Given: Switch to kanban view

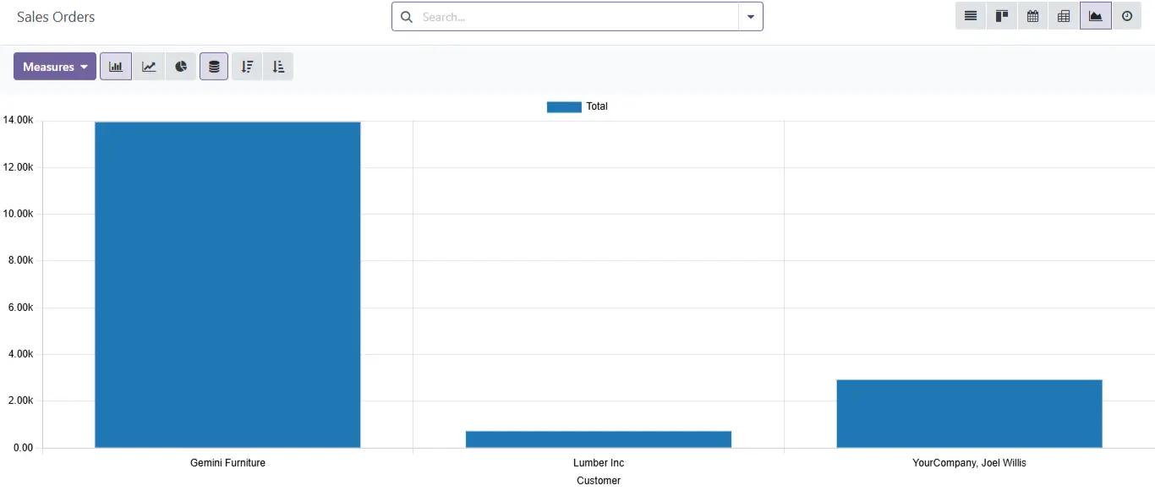Looking at the screenshot, I should click(x=1002, y=16).
